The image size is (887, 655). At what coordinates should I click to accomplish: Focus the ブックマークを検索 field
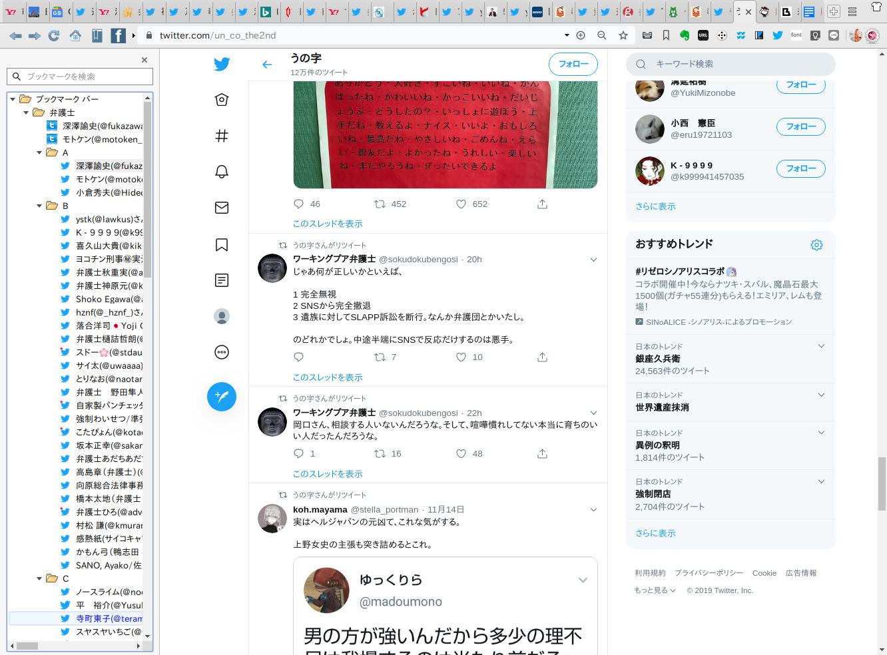(x=80, y=77)
